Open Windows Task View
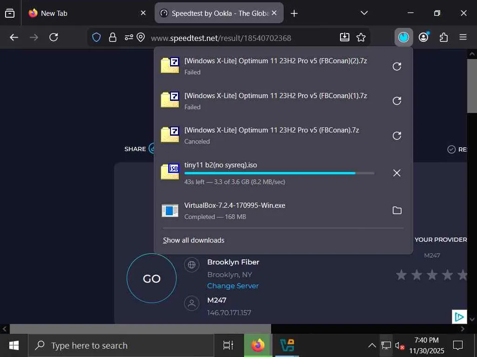This screenshot has width=477, height=357. click(228, 345)
